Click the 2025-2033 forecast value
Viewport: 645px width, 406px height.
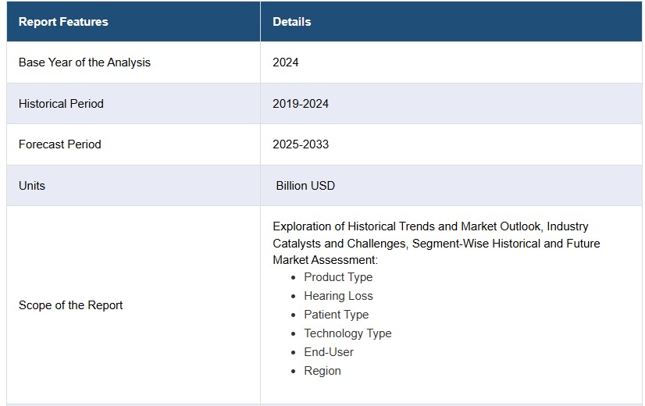click(301, 144)
